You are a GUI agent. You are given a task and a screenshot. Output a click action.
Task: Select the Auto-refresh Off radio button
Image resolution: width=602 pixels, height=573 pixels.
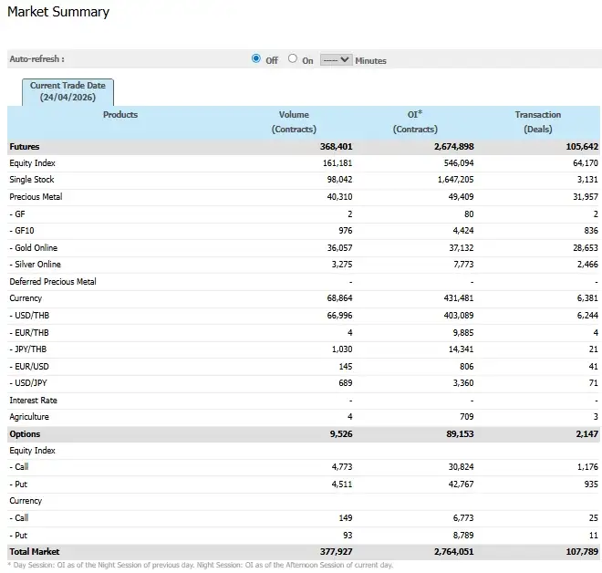(x=255, y=59)
